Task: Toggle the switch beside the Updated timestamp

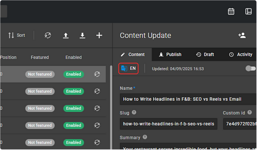Action: coord(251,69)
